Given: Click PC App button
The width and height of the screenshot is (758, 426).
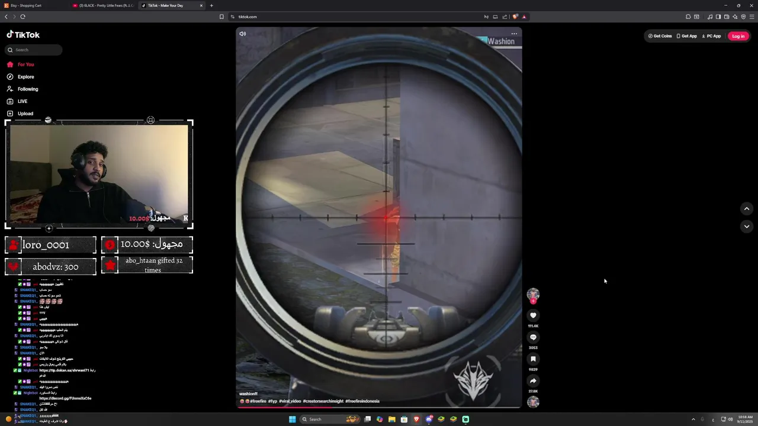Looking at the screenshot, I should click(711, 36).
